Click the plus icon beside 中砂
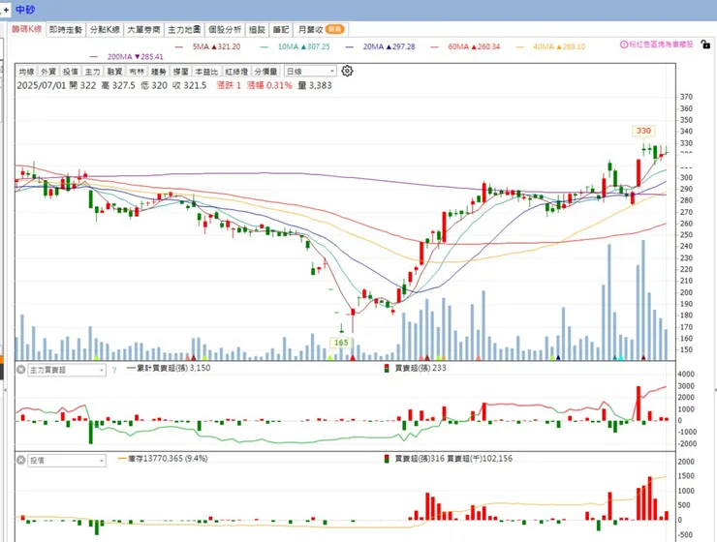This screenshot has height=542, width=717. point(7,10)
